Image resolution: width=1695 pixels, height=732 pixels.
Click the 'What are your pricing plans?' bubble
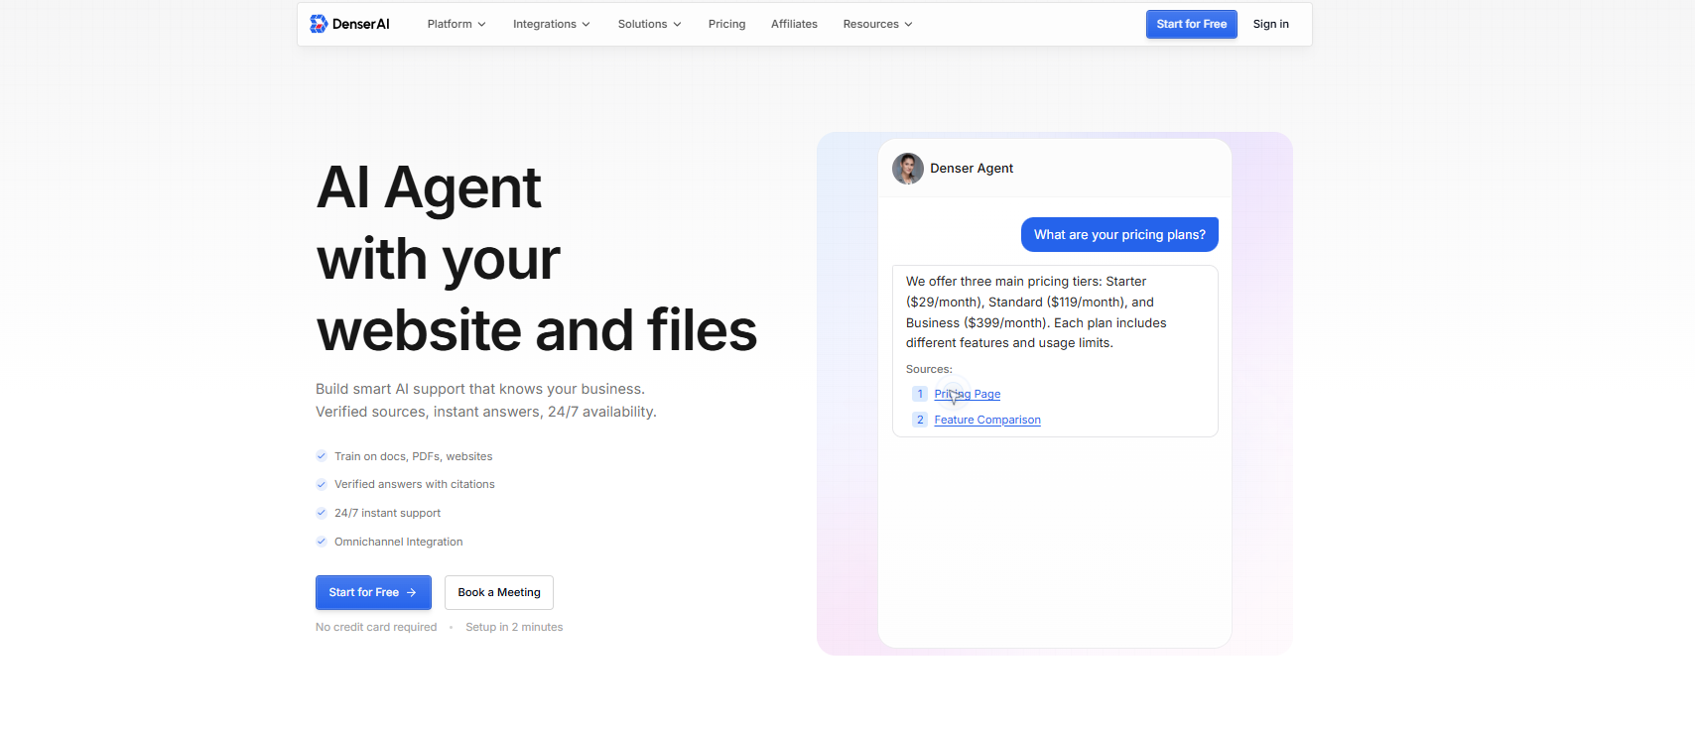click(1119, 235)
